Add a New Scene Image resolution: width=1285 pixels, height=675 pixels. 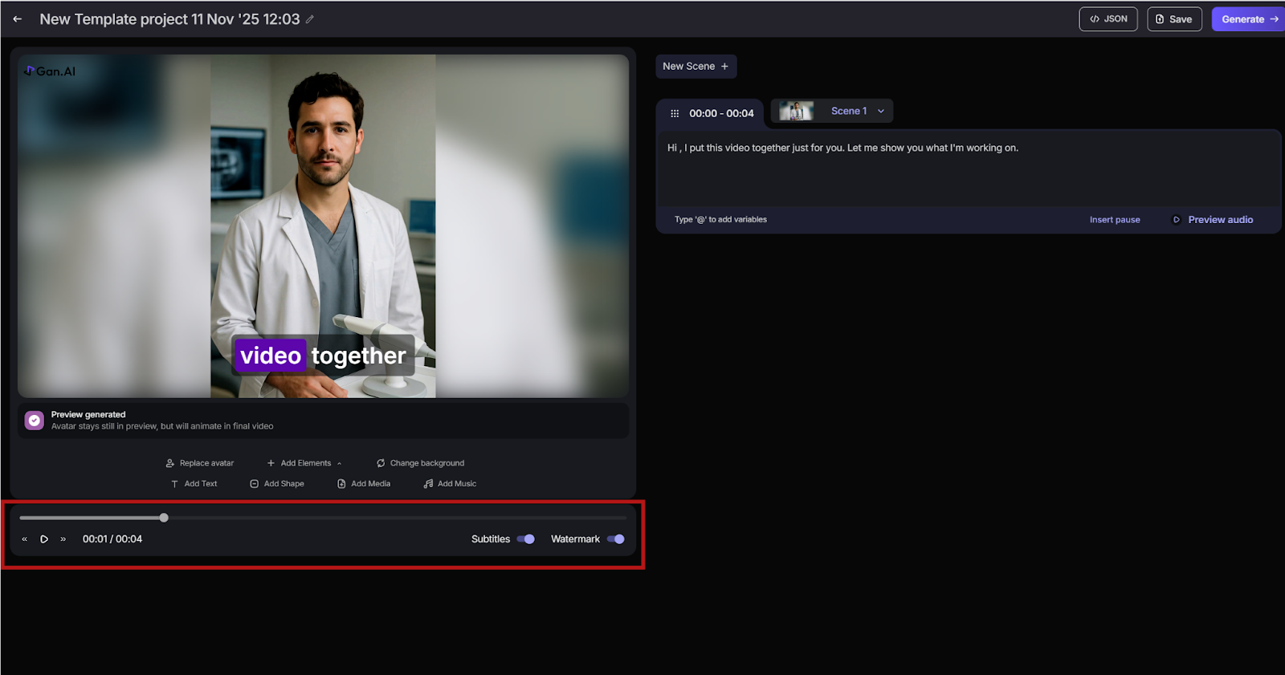[x=696, y=67]
